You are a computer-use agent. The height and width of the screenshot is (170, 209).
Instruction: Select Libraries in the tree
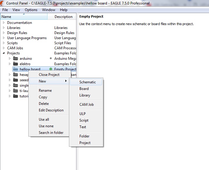[x=14, y=28]
